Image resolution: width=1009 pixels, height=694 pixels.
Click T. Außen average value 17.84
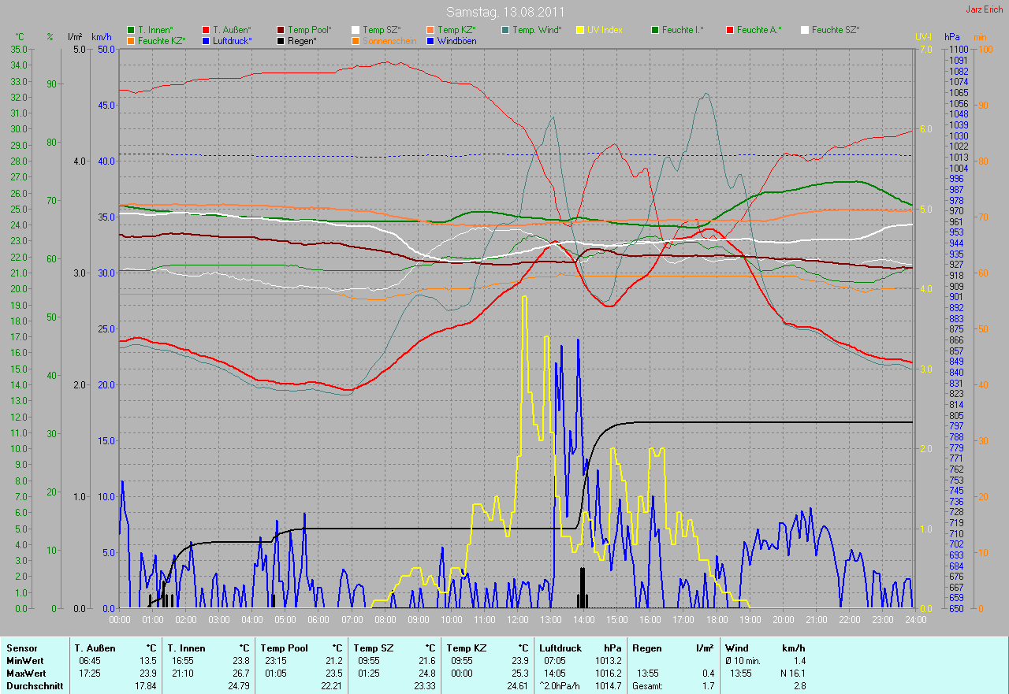click(x=144, y=686)
